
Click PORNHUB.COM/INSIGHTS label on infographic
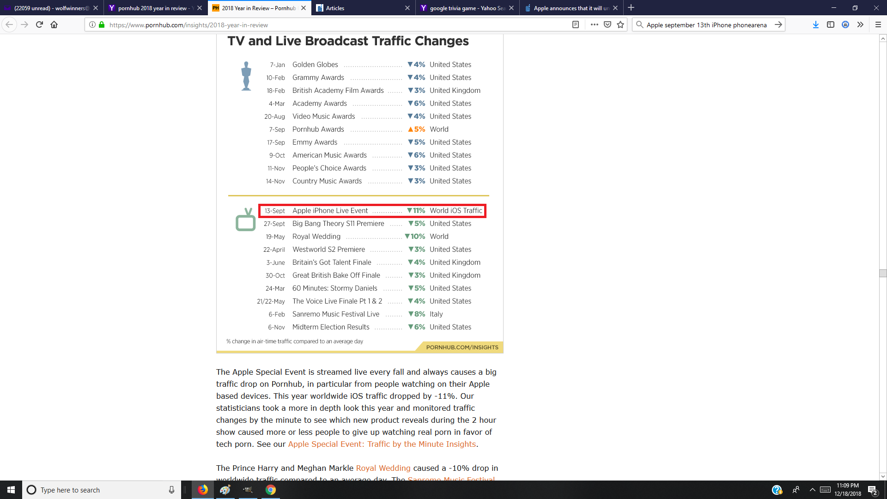click(x=462, y=347)
